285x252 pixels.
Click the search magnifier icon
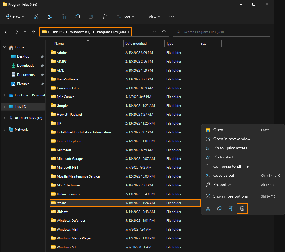pos(179,32)
